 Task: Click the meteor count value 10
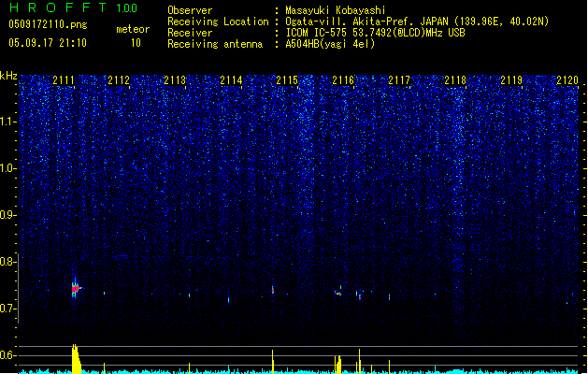click(x=136, y=43)
